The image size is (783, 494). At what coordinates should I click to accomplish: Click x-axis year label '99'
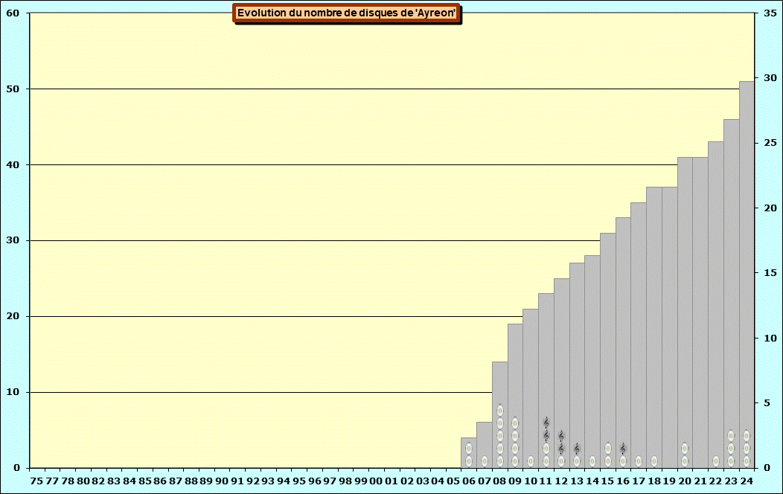pyautogui.click(x=360, y=481)
